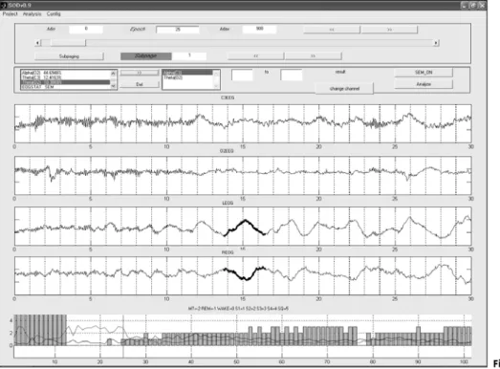The image size is (500, 369).
Task: Click epoch 25 marker in hypnogram
Action: [123, 336]
